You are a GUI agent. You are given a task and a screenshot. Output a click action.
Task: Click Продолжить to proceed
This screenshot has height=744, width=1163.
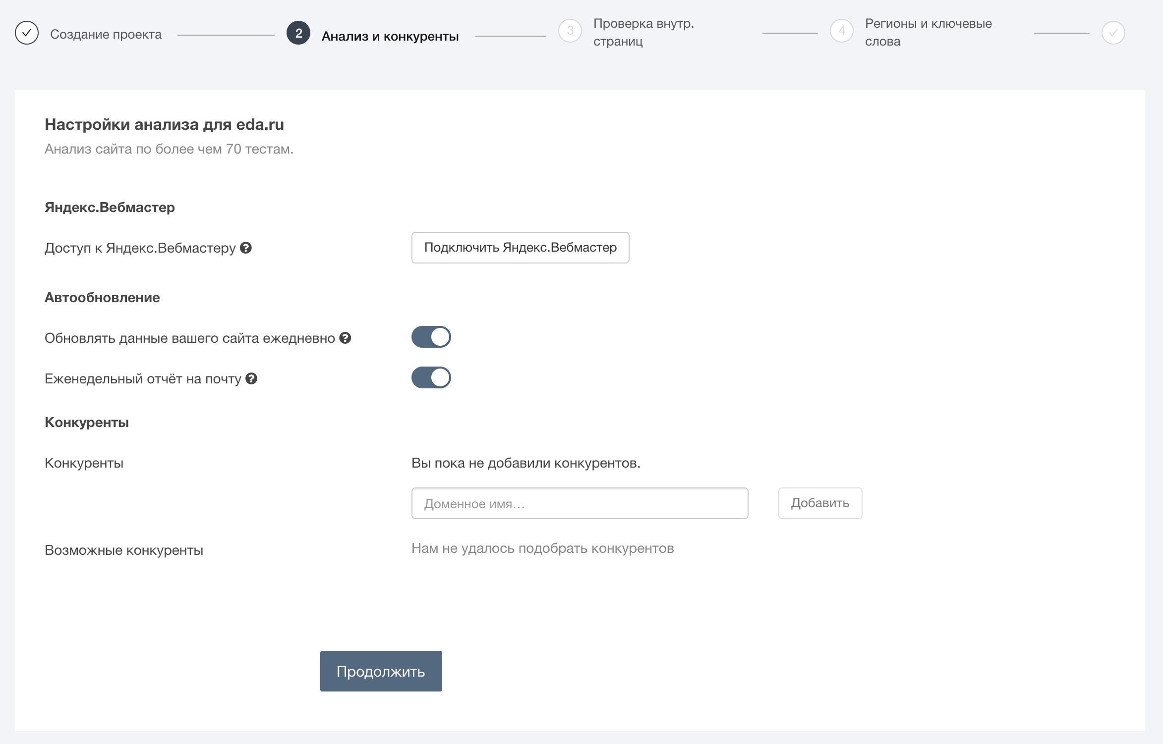pyautogui.click(x=380, y=671)
